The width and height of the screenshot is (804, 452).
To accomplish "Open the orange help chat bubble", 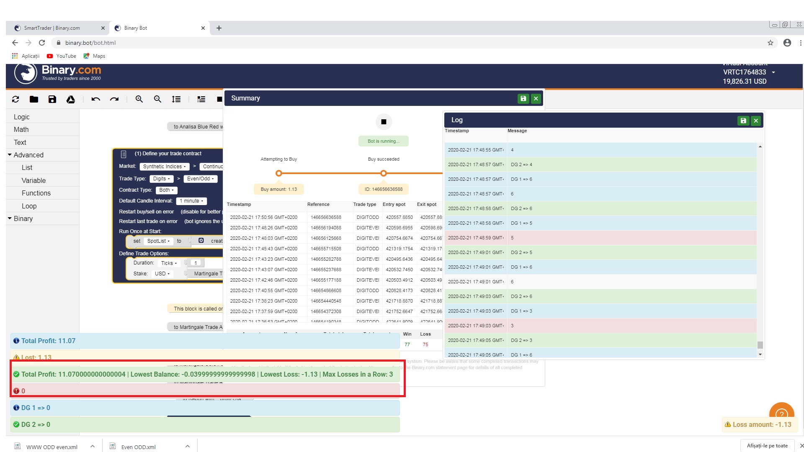I will (782, 414).
